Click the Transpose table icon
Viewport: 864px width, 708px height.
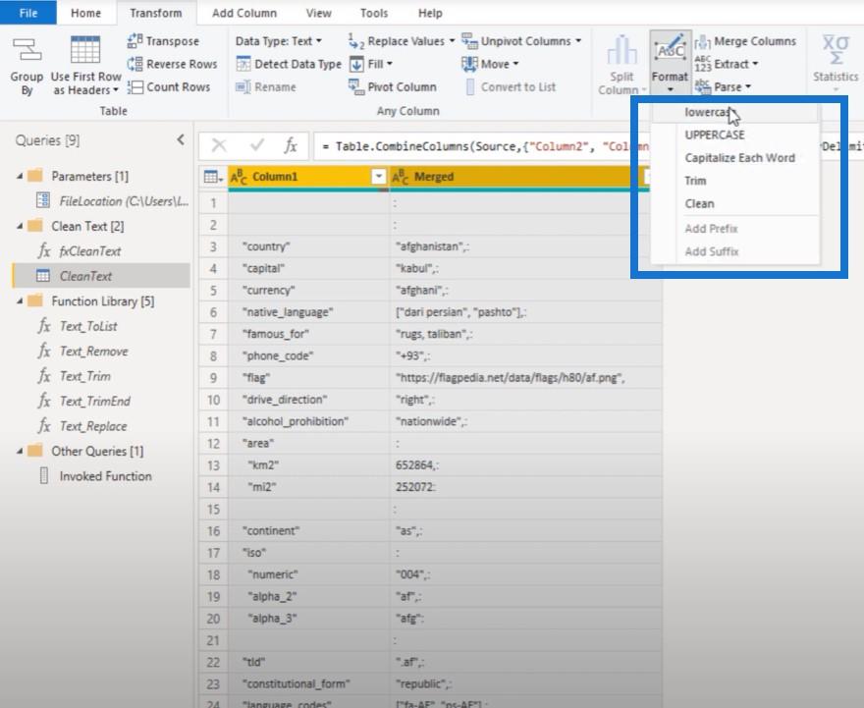135,41
